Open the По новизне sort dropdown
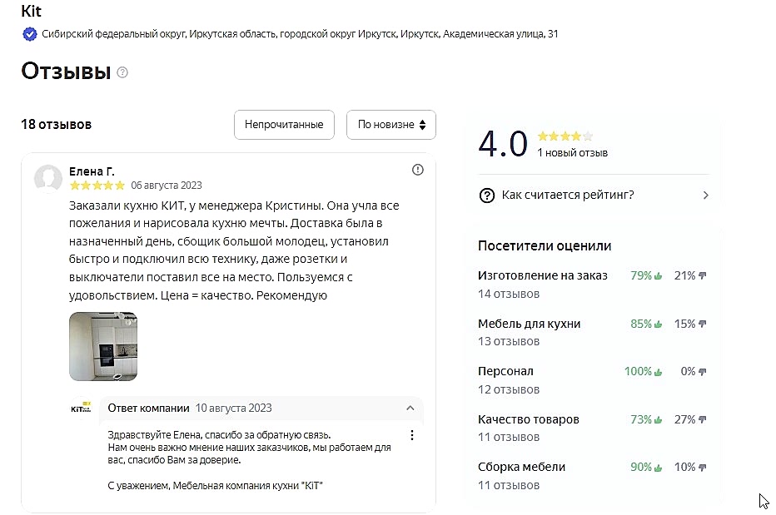The image size is (776, 515). pyautogui.click(x=391, y=125)
